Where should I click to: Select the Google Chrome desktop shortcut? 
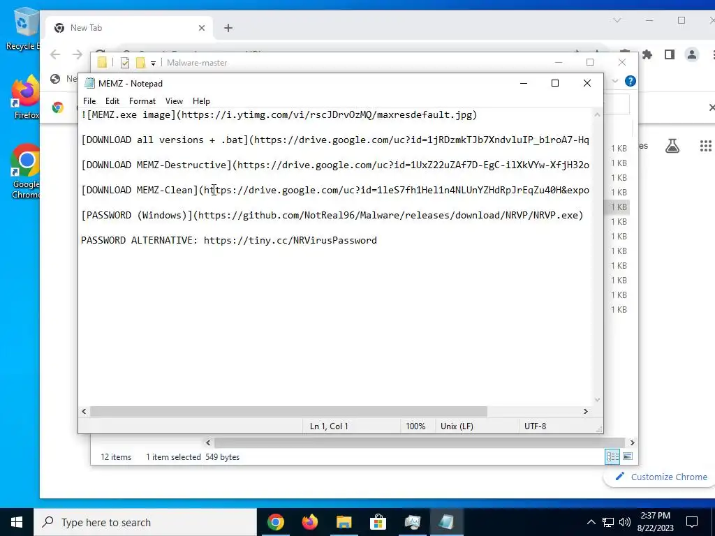coord(26,172)
